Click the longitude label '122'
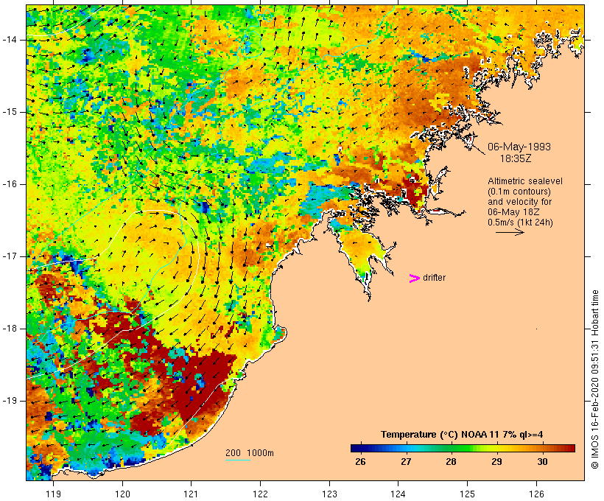Screen dimensions: 604x501 (x=261, y=494)
